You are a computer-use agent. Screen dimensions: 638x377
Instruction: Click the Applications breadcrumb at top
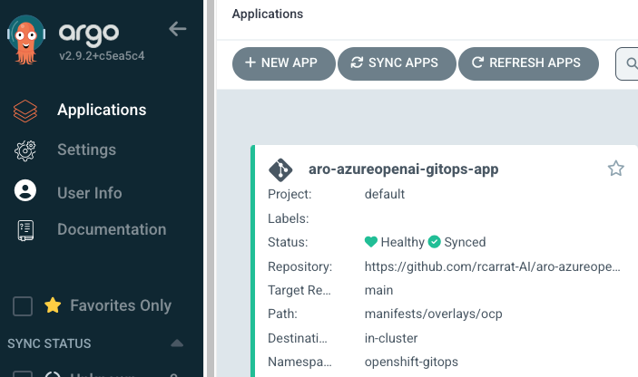pos(268,14)
